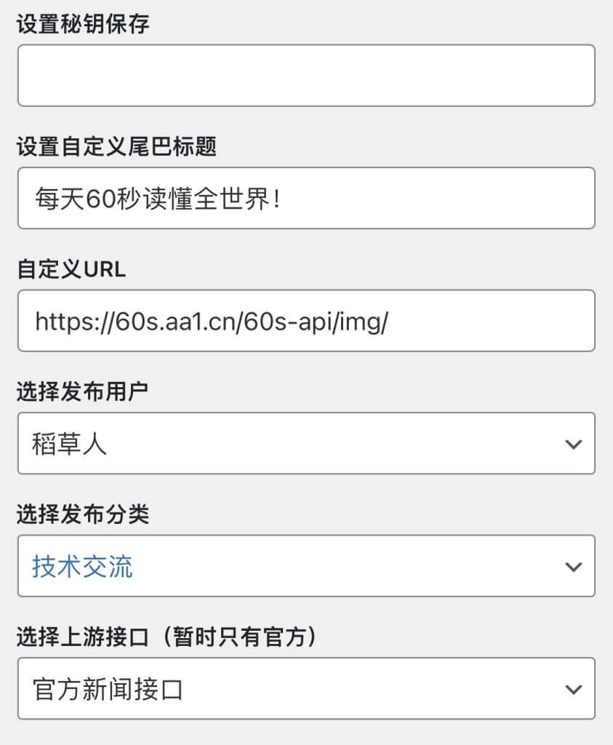Focus the 设置自定义尾巴标题 text field
This screenshot has height=745, width=613.
306,198
